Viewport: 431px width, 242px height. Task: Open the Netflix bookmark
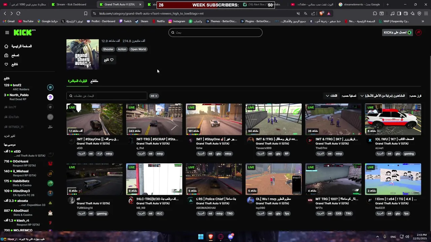[158, 21]
